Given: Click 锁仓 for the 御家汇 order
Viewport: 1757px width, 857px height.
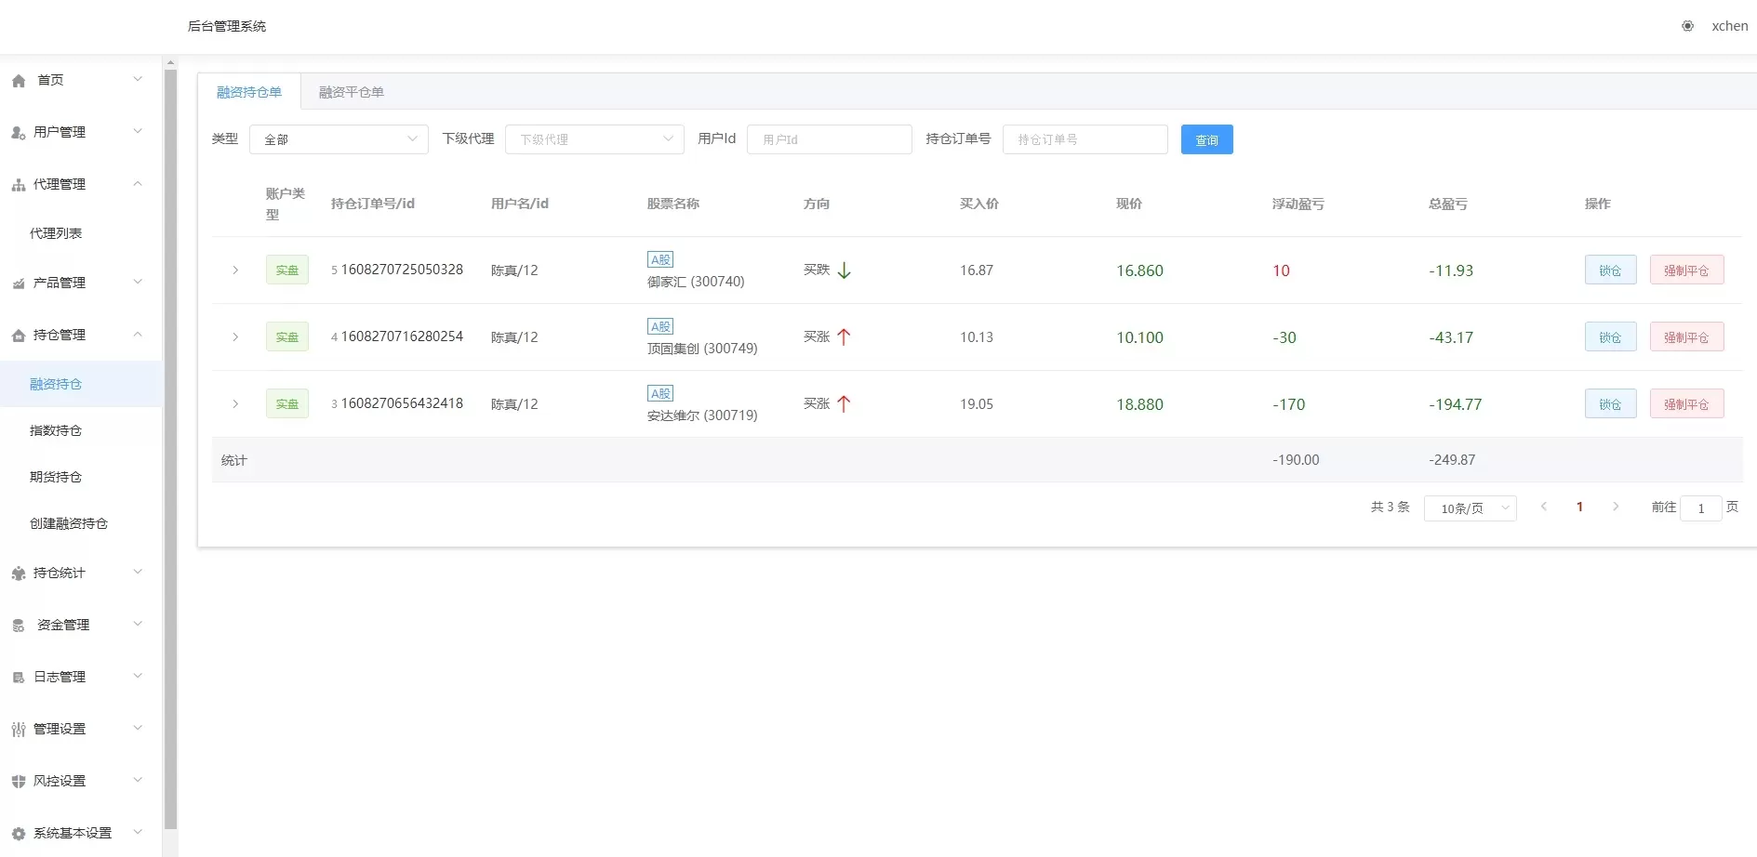Looking at the screenshot, I should click(x=1610, y=270).
